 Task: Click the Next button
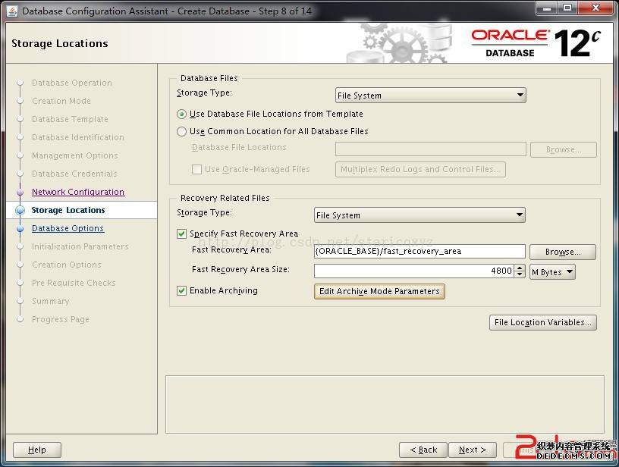[471, 450]
